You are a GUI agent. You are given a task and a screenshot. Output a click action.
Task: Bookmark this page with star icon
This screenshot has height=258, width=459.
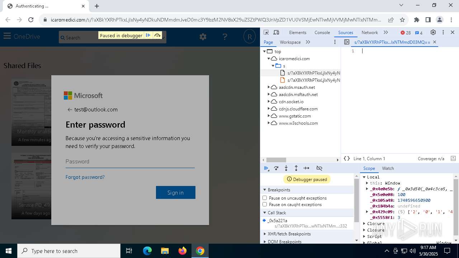(x=402, y=20)
